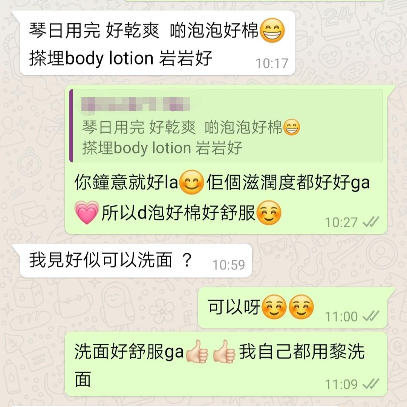Screen dimensions: 407x407
Task: Tap the double check marks beside 10:27
Action: pos(371,222)
